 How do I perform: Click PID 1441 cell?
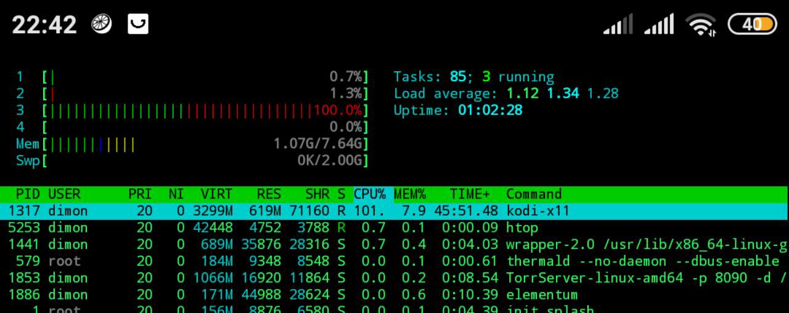pyautogui.click(x=24, y=244)
